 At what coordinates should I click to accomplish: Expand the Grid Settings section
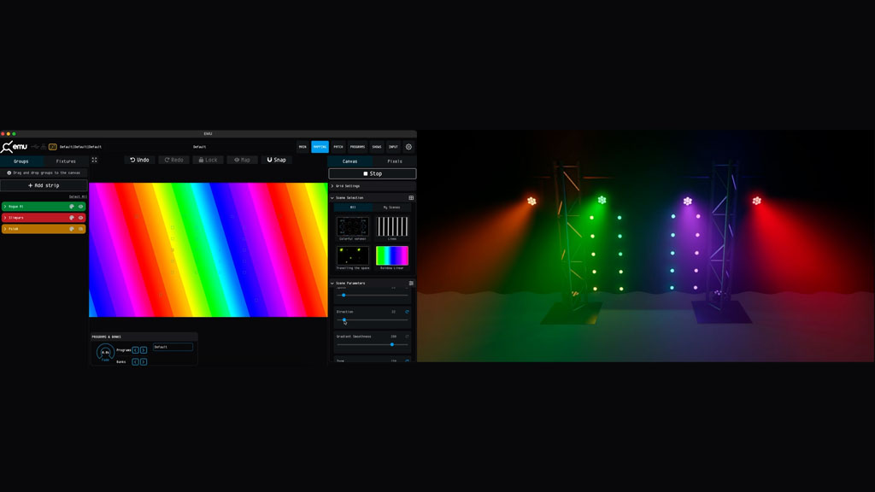click(x=332, y=186)
